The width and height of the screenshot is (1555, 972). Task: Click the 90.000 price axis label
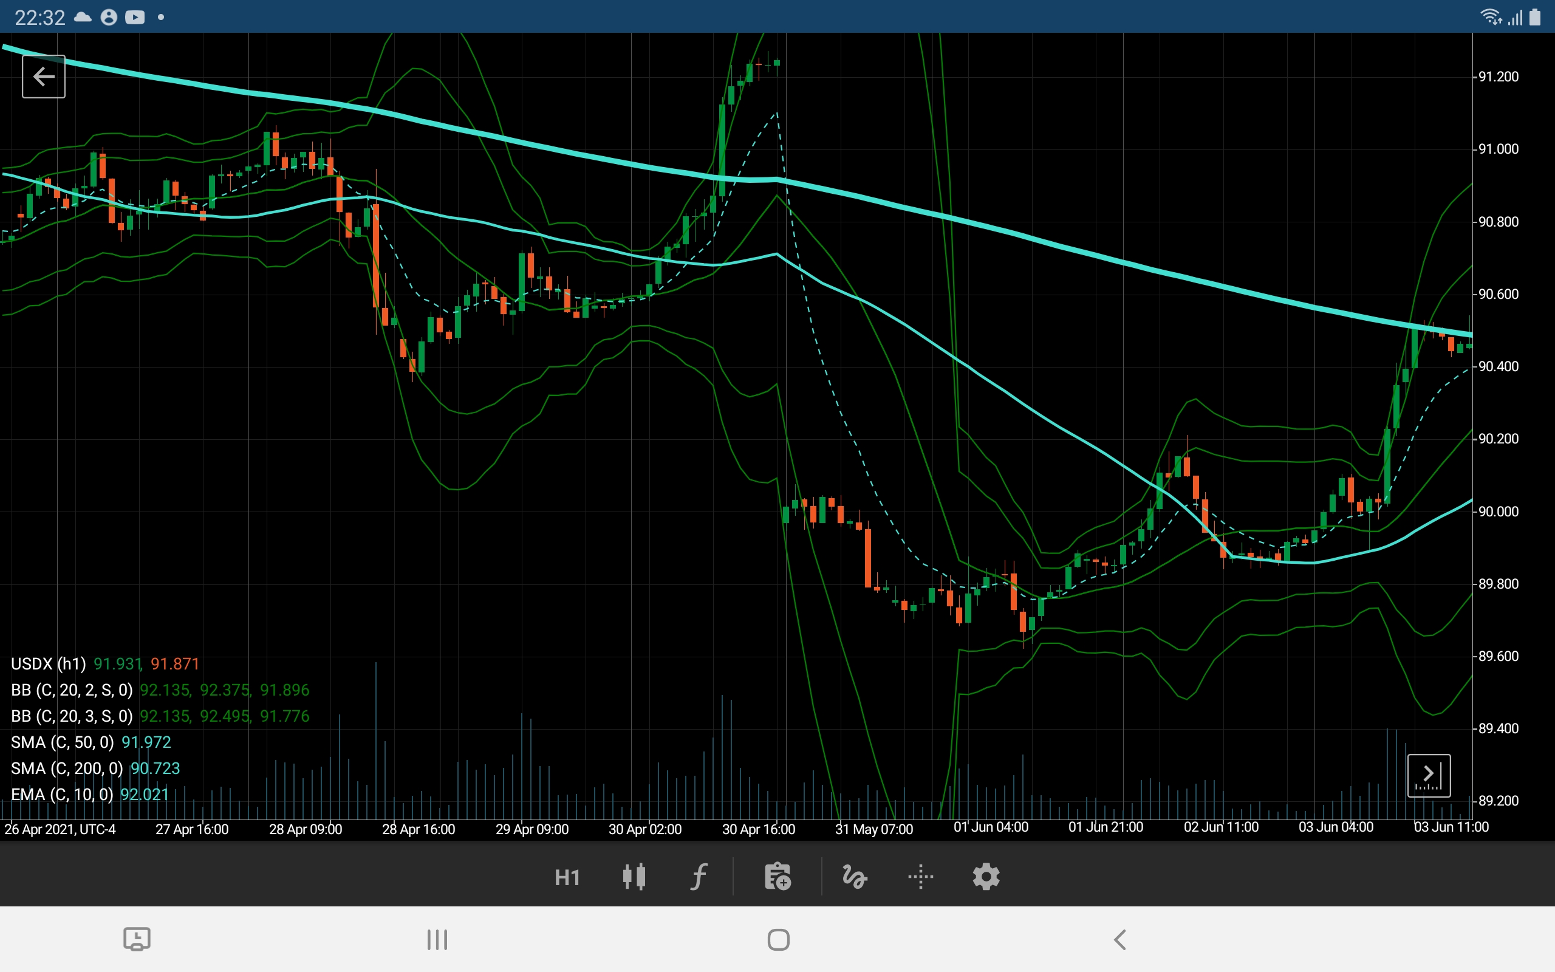pyautogui.click(x=1499, y=512)
